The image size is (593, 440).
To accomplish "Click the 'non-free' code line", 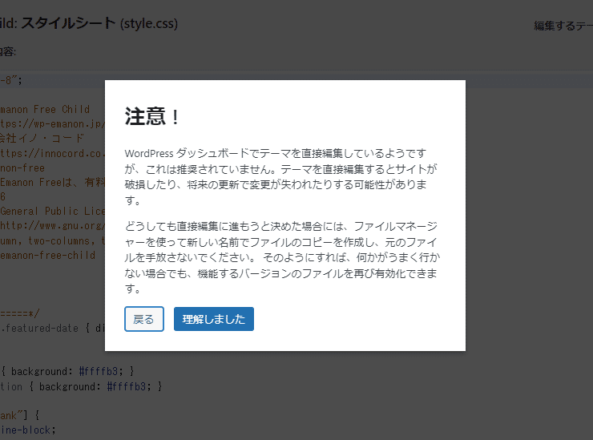I will point(22,168).
